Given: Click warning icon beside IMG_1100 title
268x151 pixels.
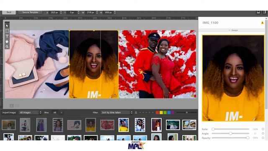Looking at the screenshot, I should 263,23.
